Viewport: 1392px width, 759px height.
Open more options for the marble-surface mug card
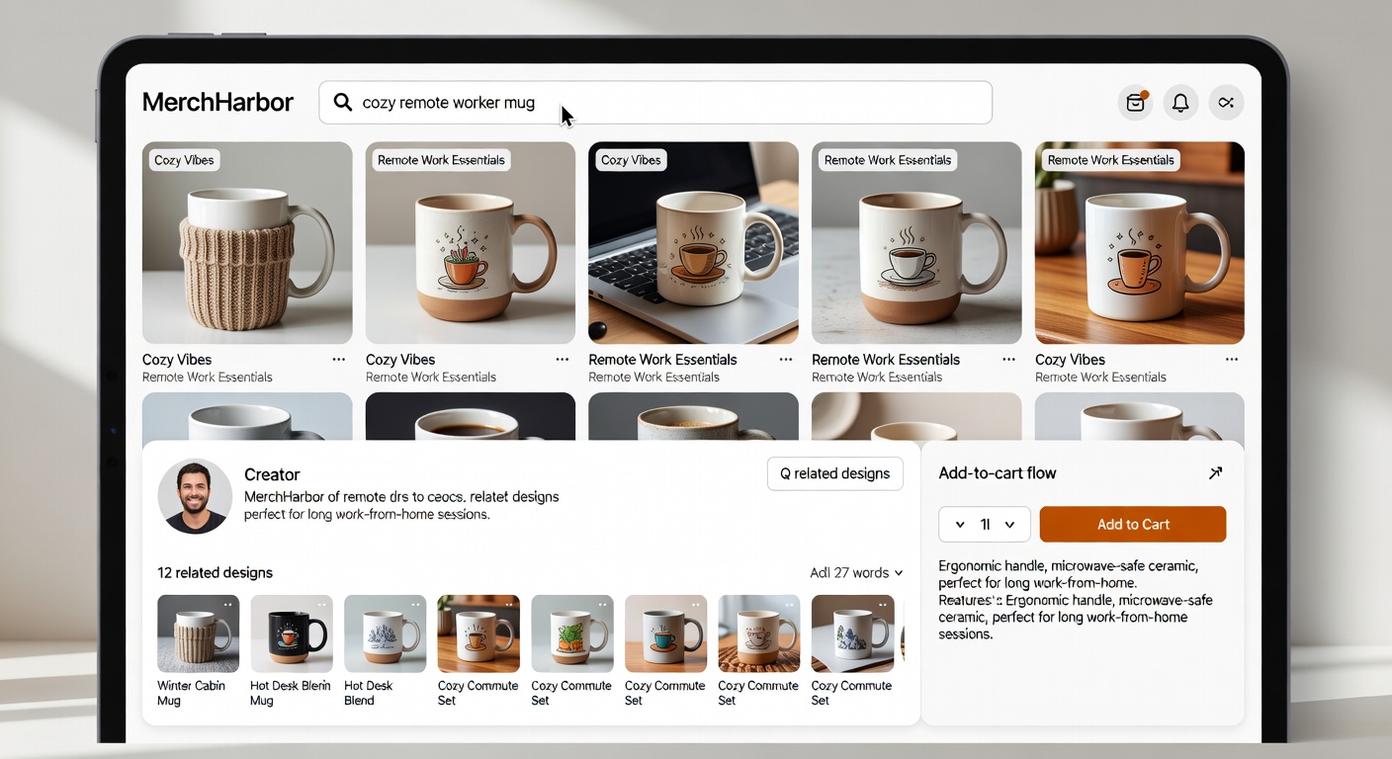pyautogui.click(x=1008, y=360)
